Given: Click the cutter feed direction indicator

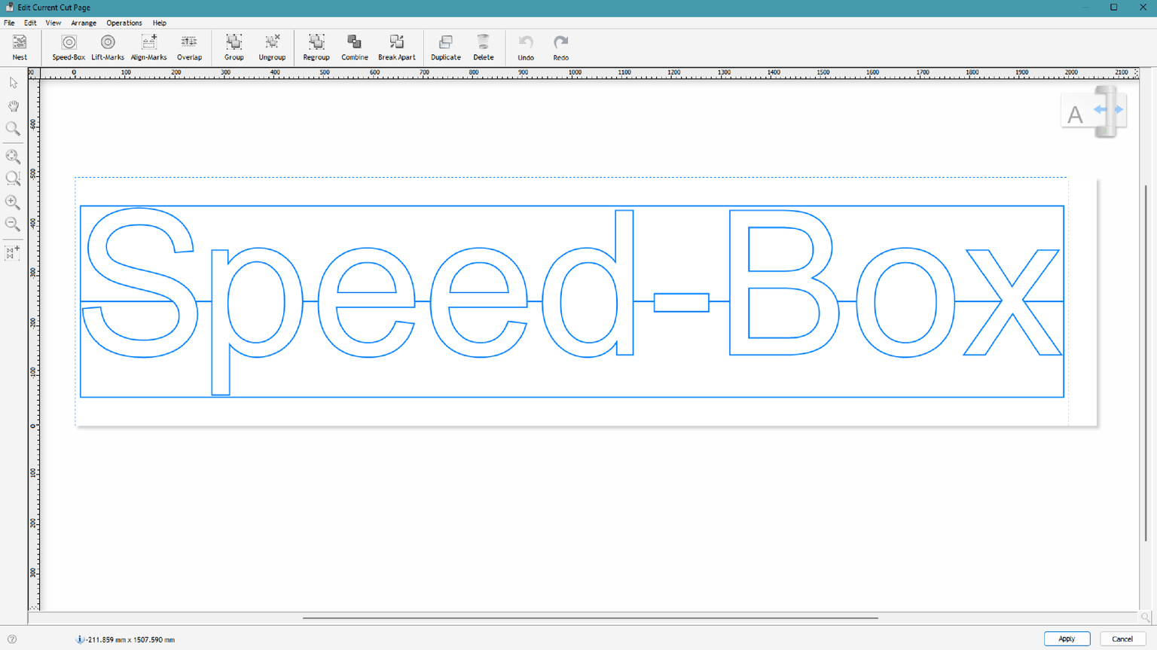Looking at the screenshot, I should (x=1094, y=111).
